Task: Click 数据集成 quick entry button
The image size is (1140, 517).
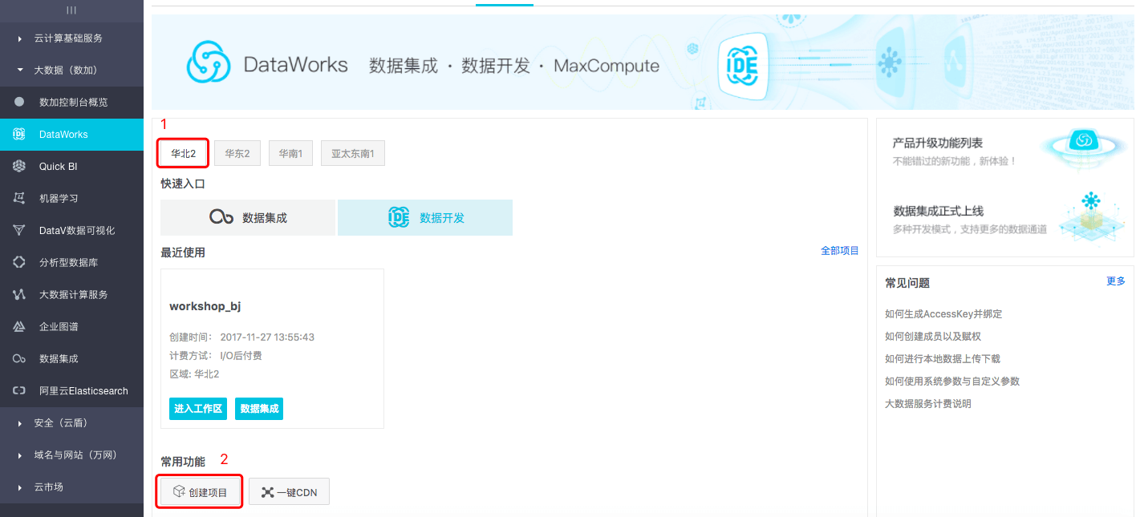Action: (x=248, y=217)
